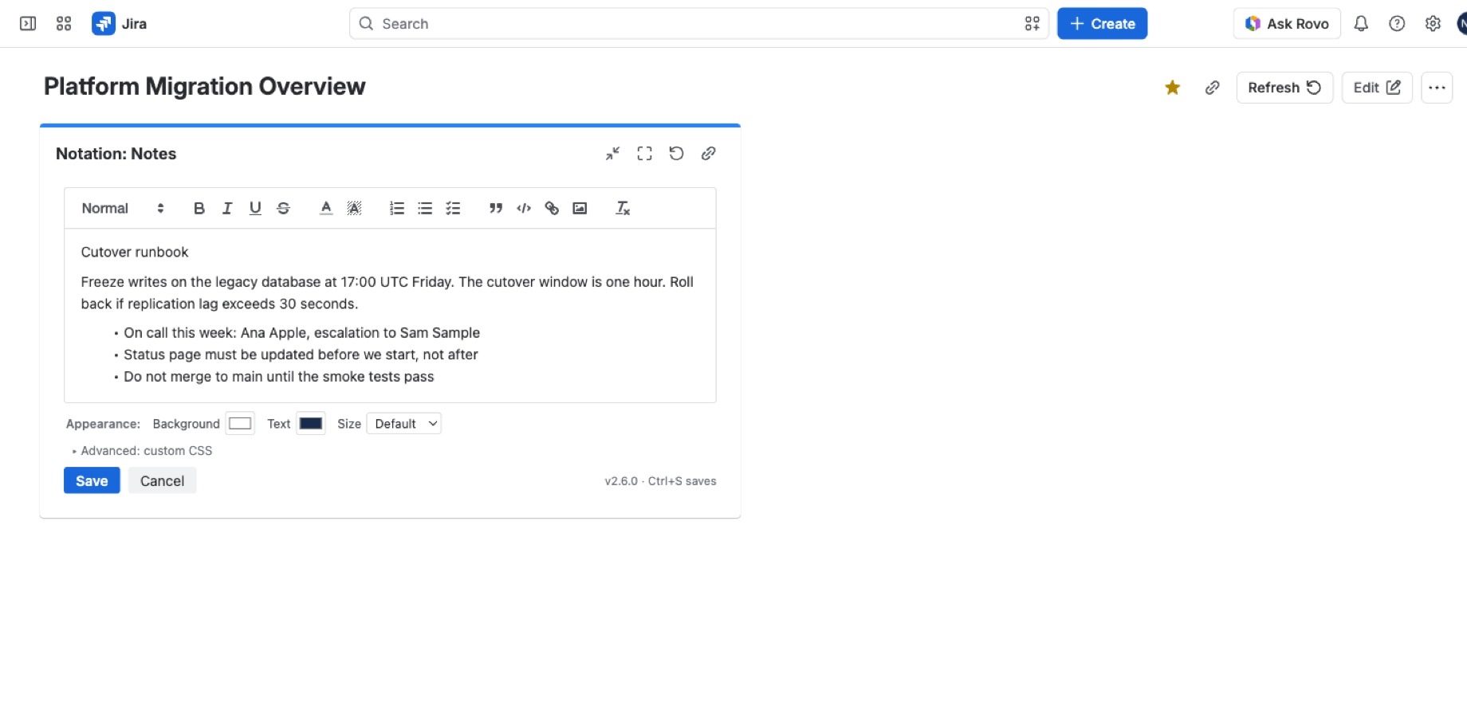This screenshot has width=1467, height=717.
Task: Place cursor in the Cutover runbook line
Action: [135, 252]
